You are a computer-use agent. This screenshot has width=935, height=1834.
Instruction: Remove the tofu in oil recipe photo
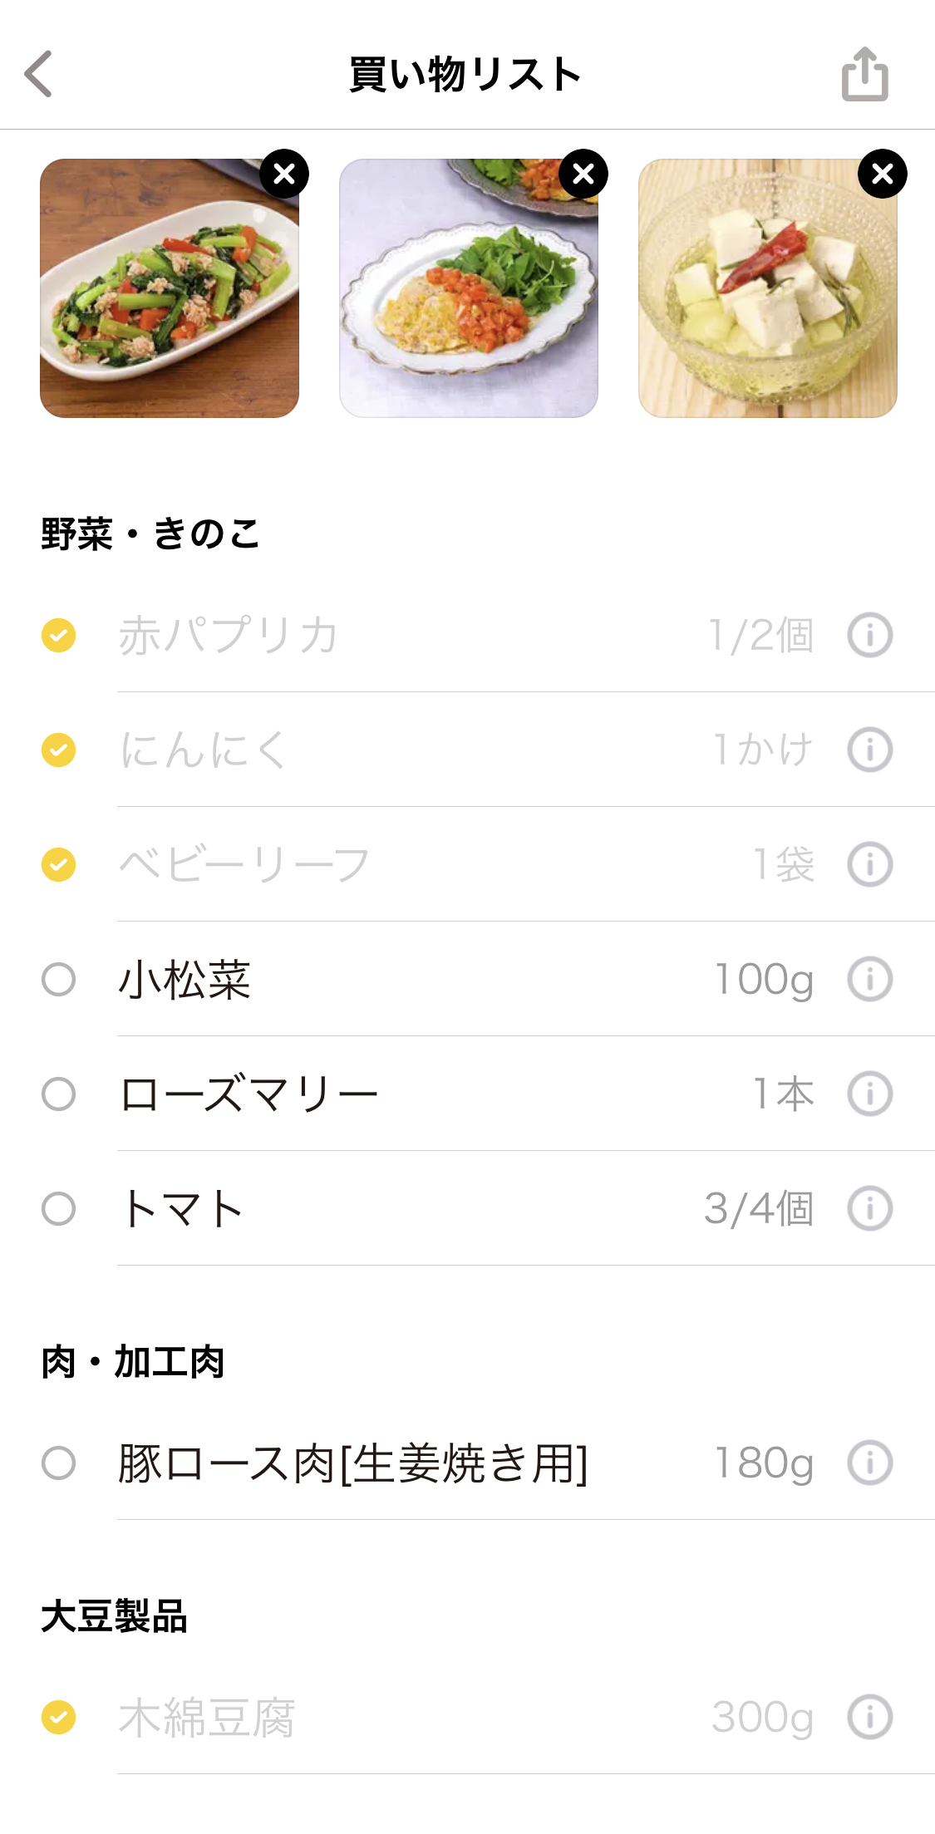point(883,174)
